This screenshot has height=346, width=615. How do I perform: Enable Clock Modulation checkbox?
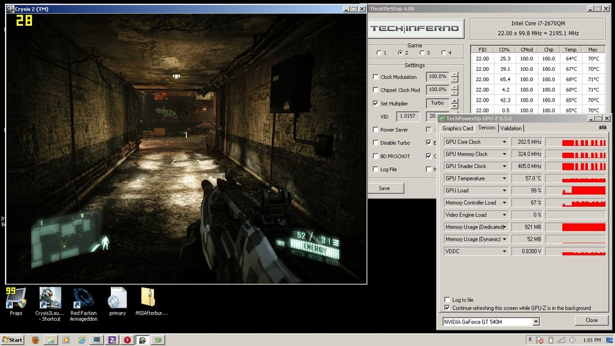click(376, 77)
